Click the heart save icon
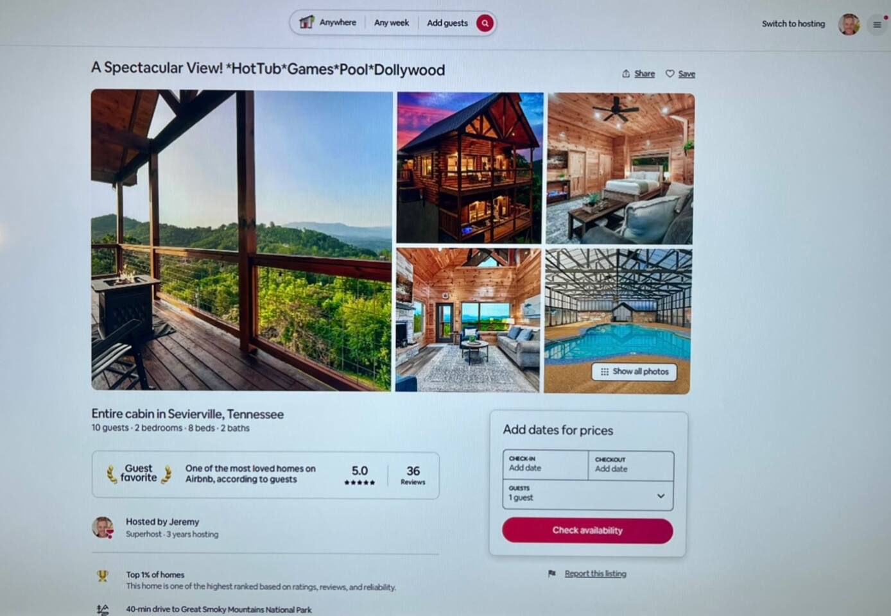Screen dimensions: 891x616 click(x=670, y=74)
